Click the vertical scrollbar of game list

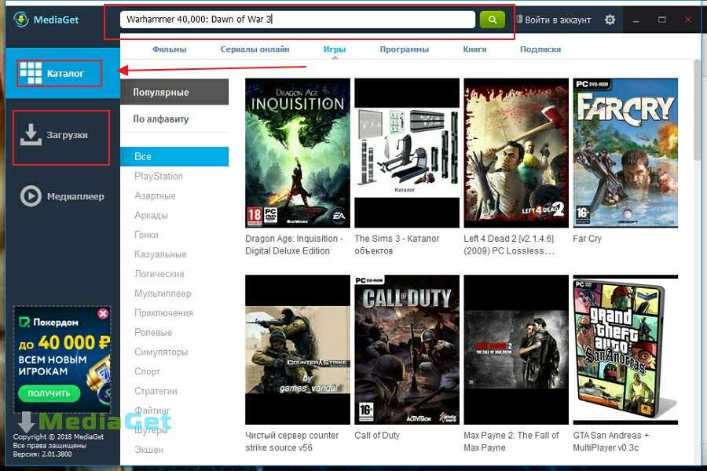(698, 111)
